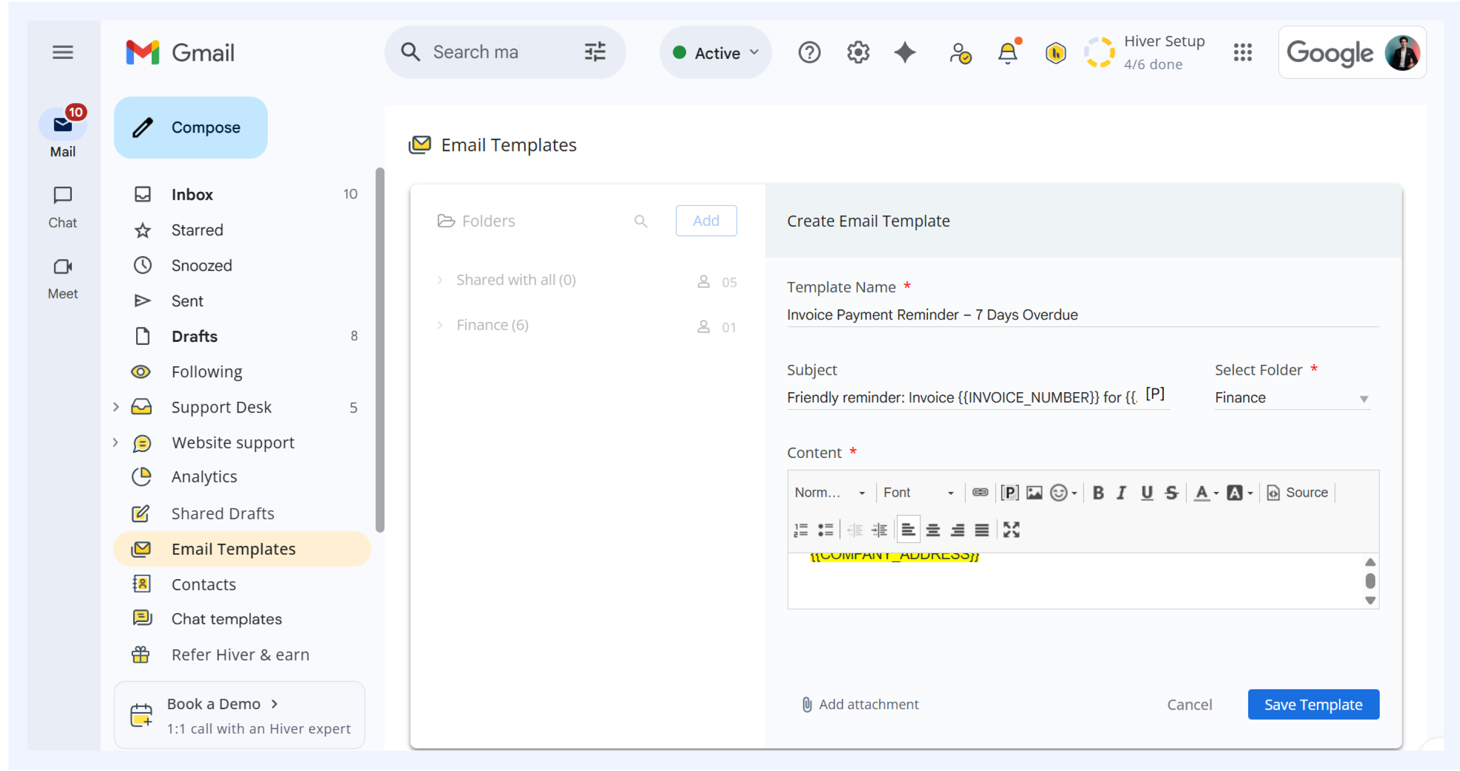Insert a link with the link icon
The height and width of the screenshot is (771, 1460).
980,492
